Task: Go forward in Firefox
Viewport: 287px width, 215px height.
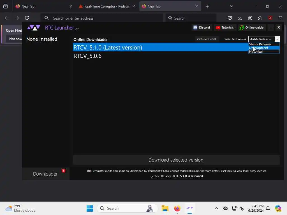Action: pyautogui.click(x=17, y=18)
